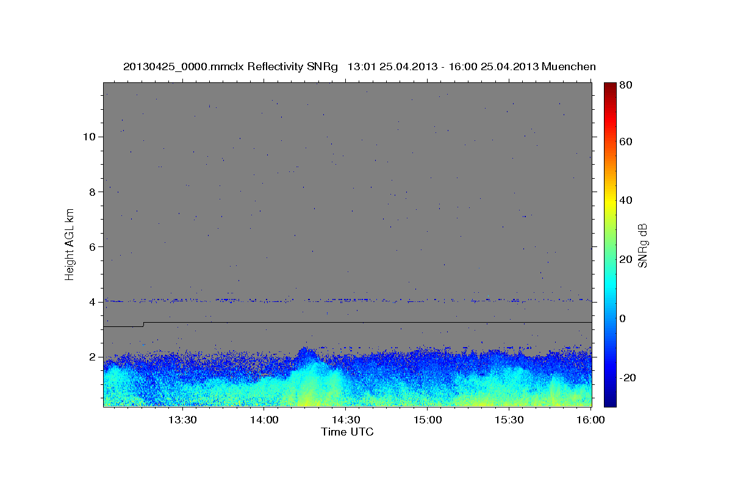Click the colorbar value 60
The width and height of the screenshot is (732, 488).
point(625,142)
